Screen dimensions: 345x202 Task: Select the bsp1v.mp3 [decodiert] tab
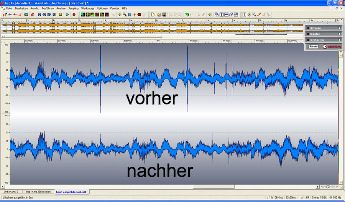point(72,192)
